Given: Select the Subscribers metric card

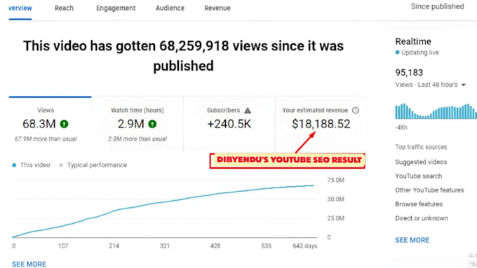Looking at the screenshot, I should point(229,125).
